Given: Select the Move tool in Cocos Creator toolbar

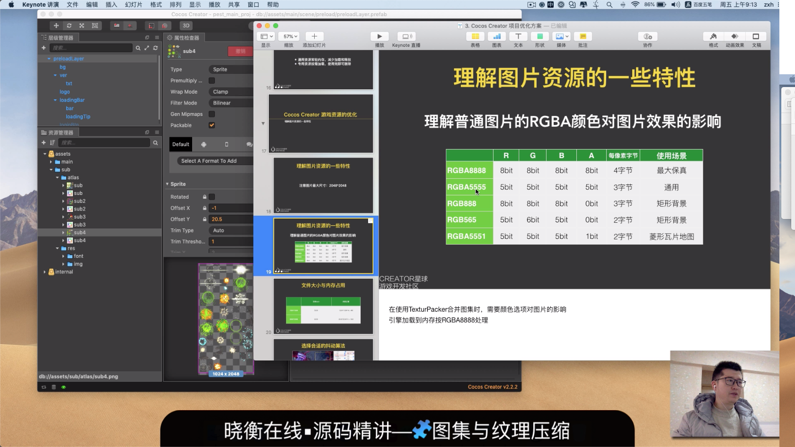Looking at the screenshot, I should [56, 26].
